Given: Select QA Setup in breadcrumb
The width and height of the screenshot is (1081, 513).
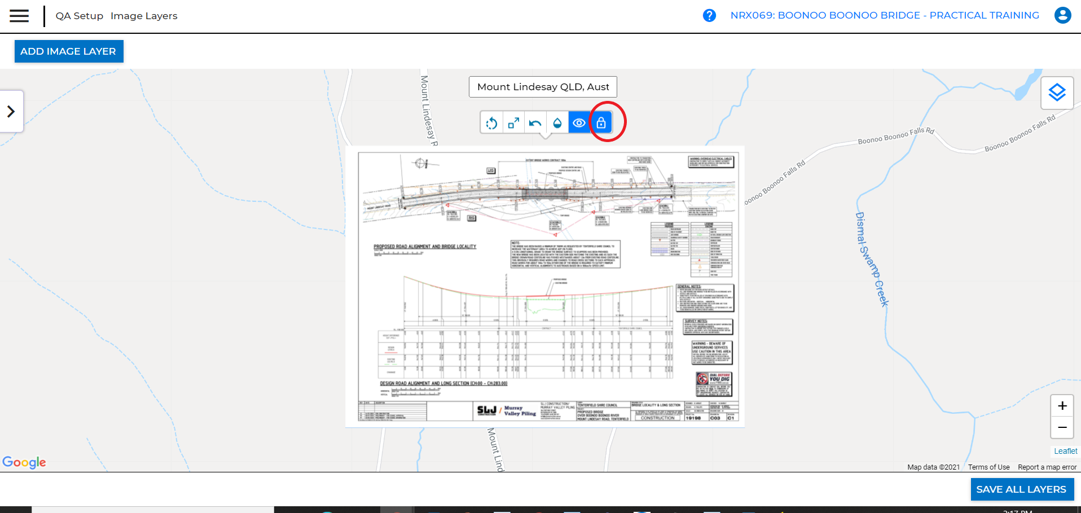Looking at the screenshot, I should [79, 16].
